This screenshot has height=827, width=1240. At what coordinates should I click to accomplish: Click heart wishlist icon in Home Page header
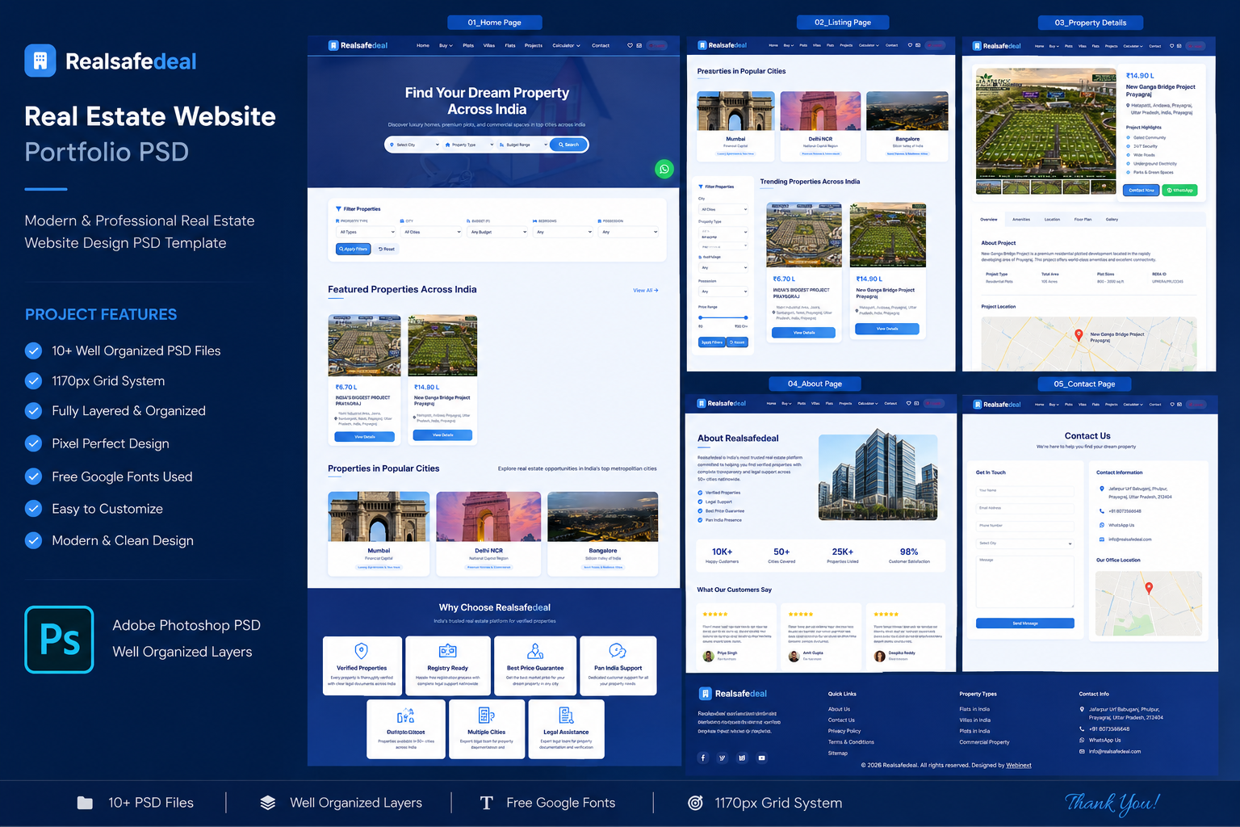630,45
